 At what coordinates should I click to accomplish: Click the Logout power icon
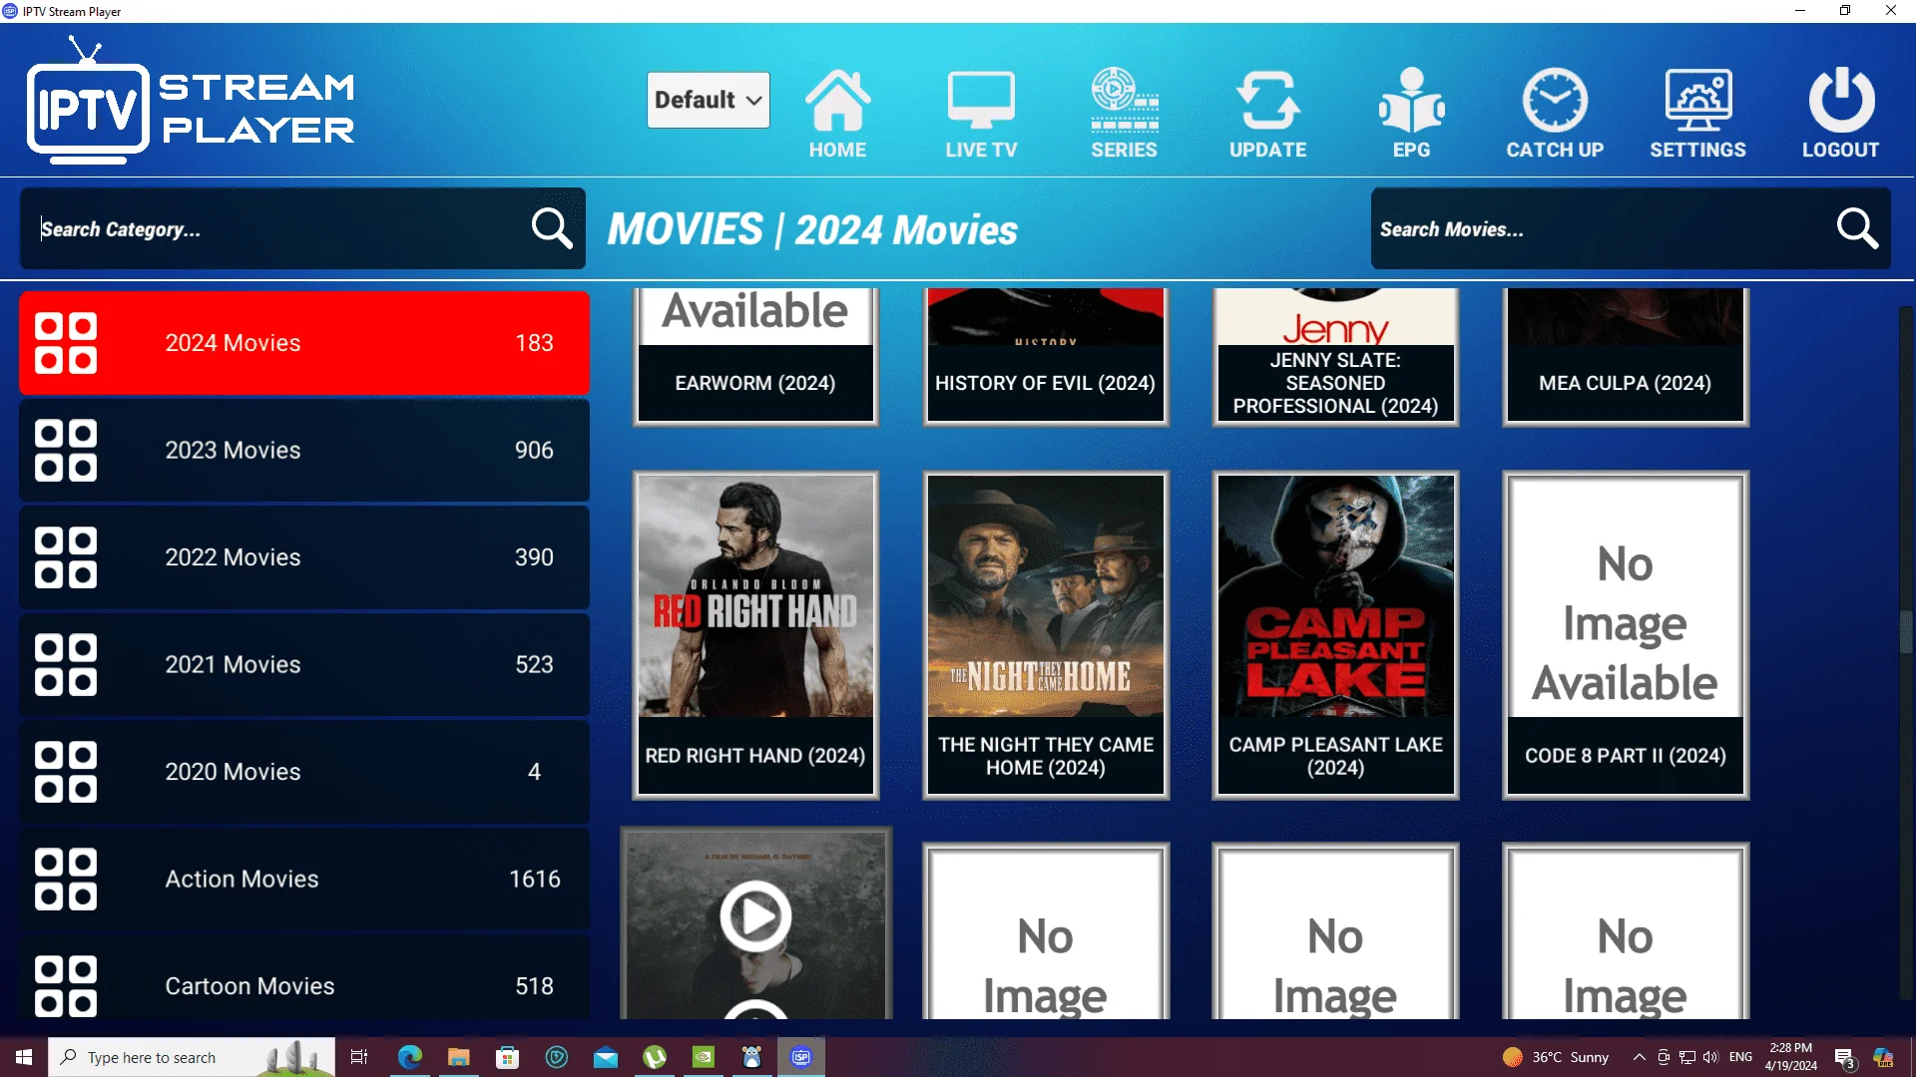point(1841,100)
